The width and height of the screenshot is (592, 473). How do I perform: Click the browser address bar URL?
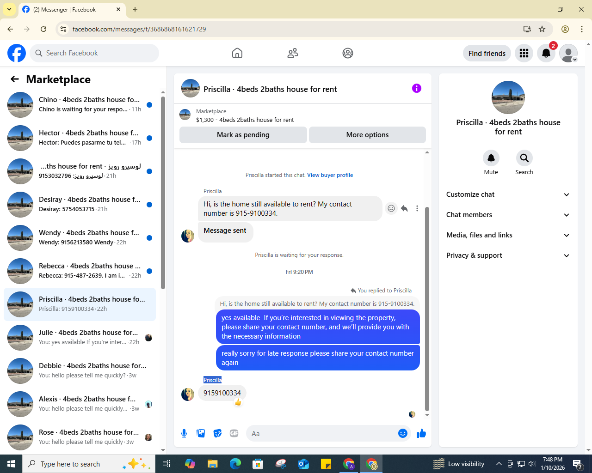[139, 29]
